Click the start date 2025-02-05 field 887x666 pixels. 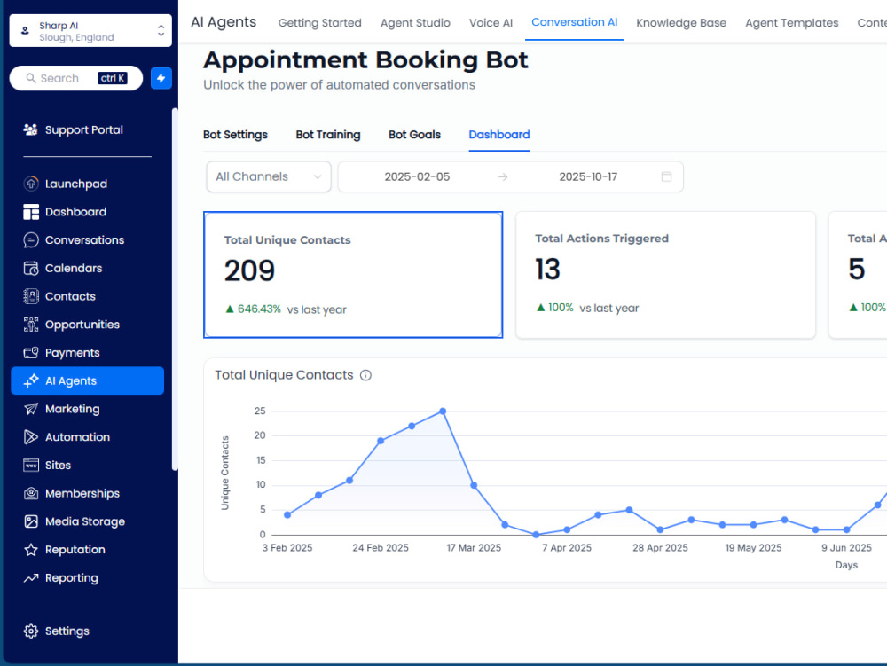[417, 176]
